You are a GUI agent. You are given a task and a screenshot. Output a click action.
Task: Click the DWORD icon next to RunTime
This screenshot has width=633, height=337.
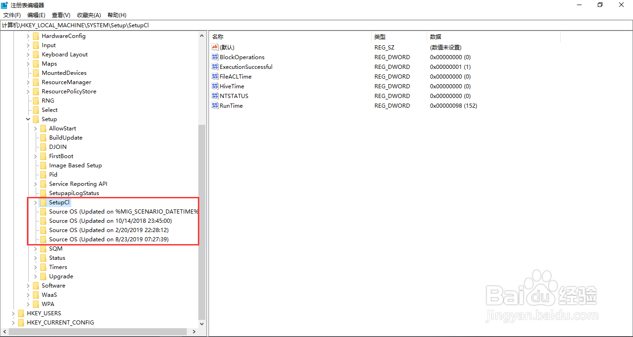tap(215, 105)
